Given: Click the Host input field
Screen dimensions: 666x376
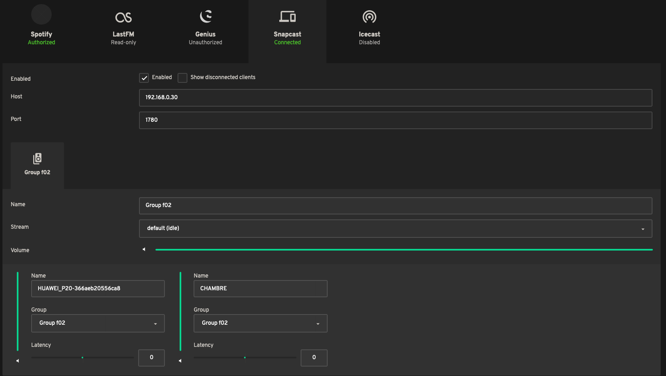Looking at the screenshot, I should [395, 98].
